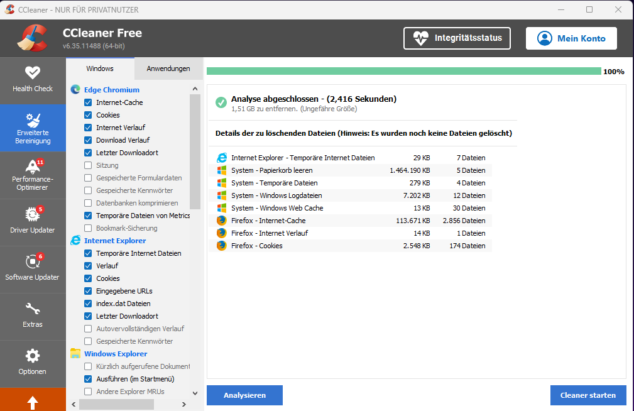The image size is (634, 411).
Task: Check Andere Explorer MRUs
Action: tap(88, 392)
